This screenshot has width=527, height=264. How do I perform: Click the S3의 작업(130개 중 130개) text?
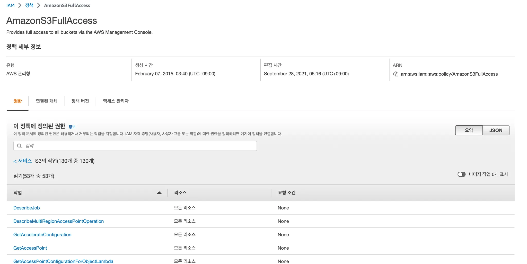[x=65, y=161]
